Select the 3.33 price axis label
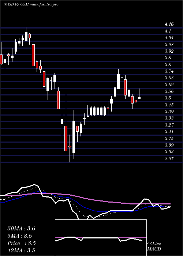Screen dimensions: 183x256 (169, 118)
